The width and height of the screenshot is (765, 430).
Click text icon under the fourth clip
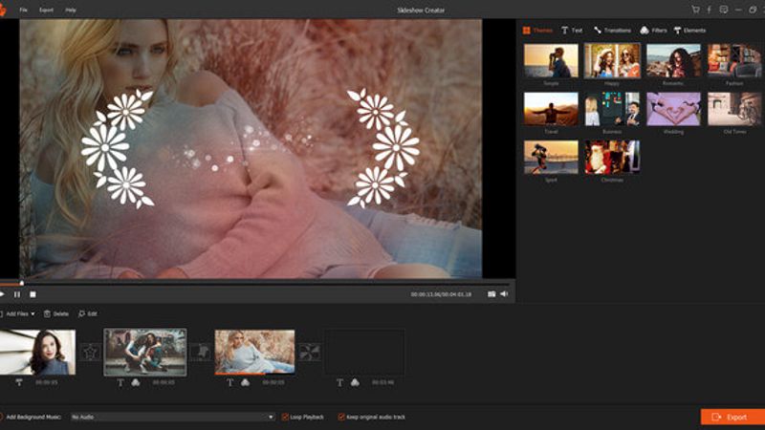click(339, 383)
